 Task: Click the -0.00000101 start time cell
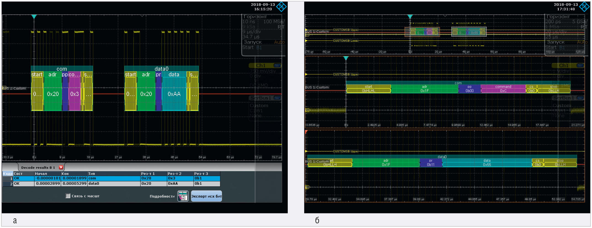point(47,178)
